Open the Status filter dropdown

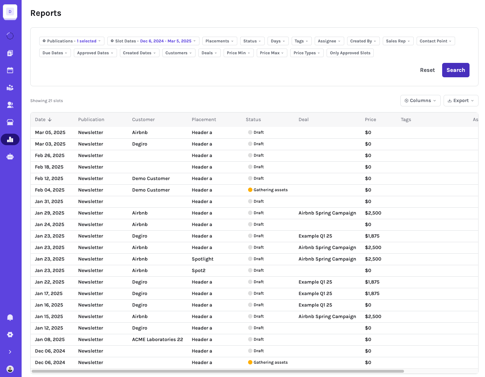coord(252,41)
